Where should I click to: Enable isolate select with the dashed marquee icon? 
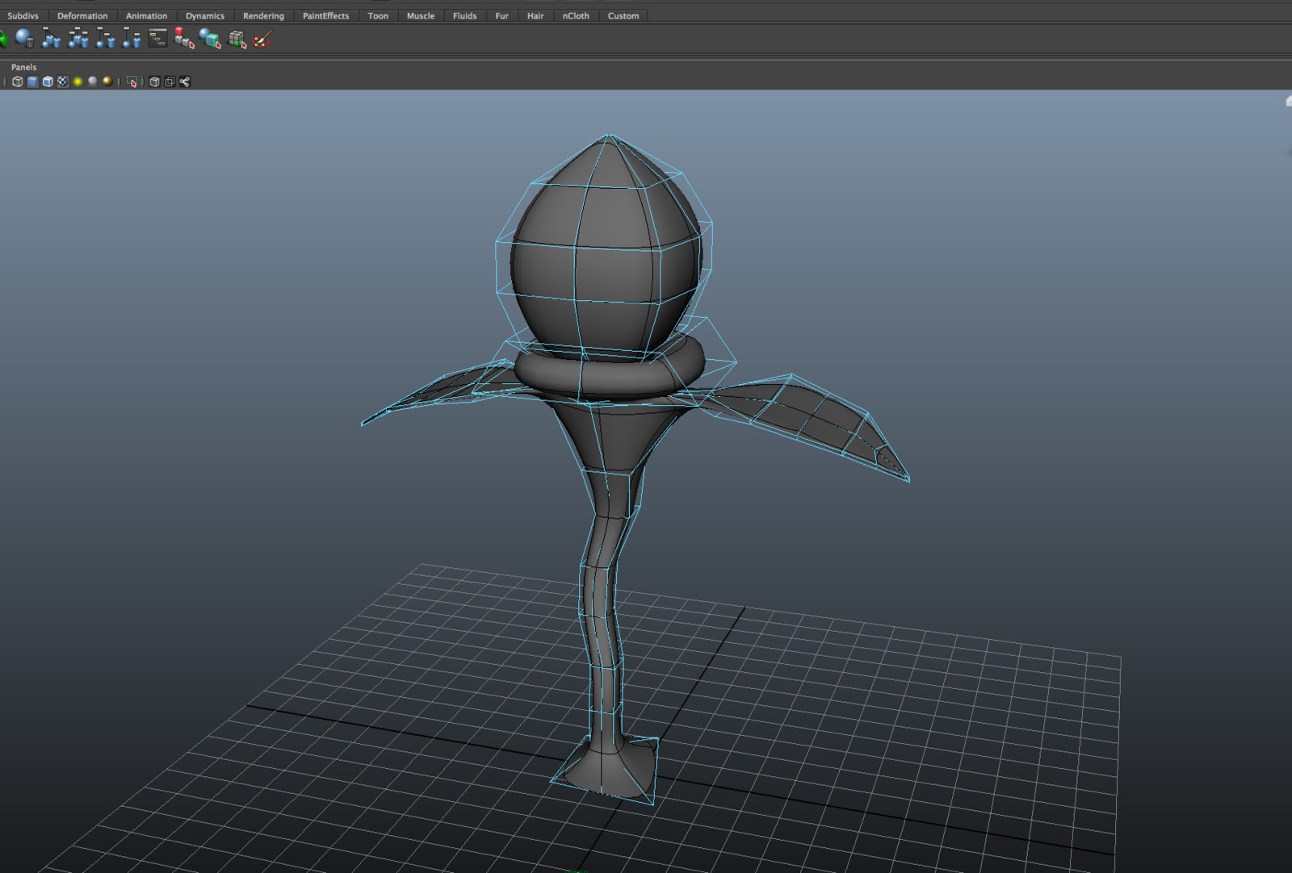tap(132, 81)
